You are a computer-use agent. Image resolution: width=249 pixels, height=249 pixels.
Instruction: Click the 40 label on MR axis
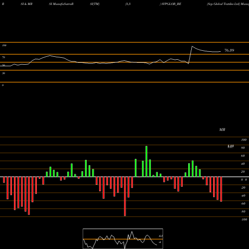[243, 164]
